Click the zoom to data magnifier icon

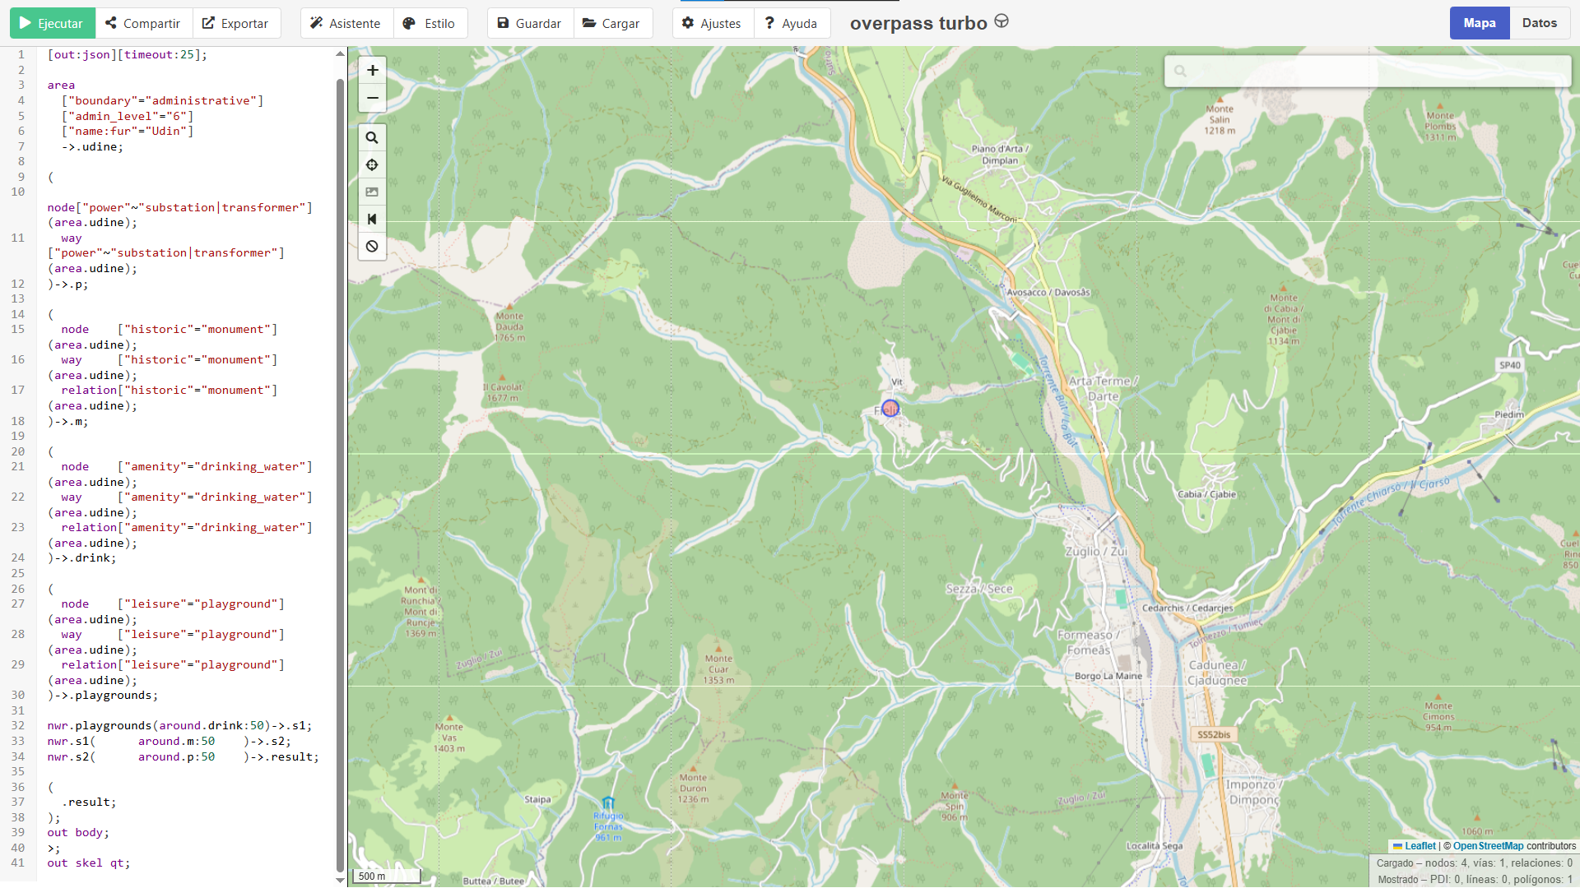click(372, 138)
